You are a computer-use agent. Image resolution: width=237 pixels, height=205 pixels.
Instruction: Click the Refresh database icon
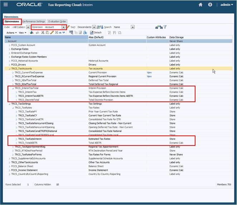(85, 33)
